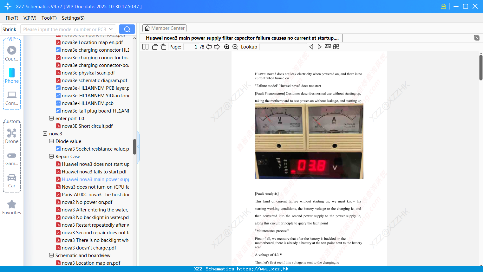Click the binoculars search icon
This screenshot has width=483, height=272.
pos(336,47)
